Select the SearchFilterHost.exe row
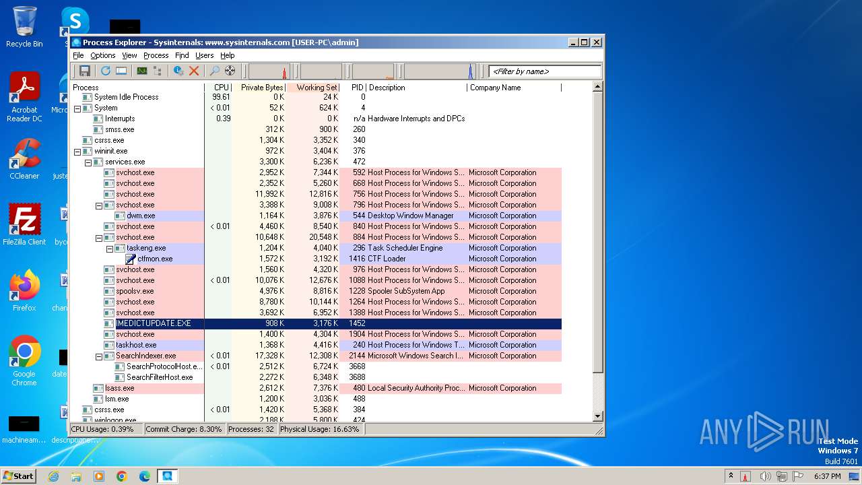862x485 pixels. [316, 377]
